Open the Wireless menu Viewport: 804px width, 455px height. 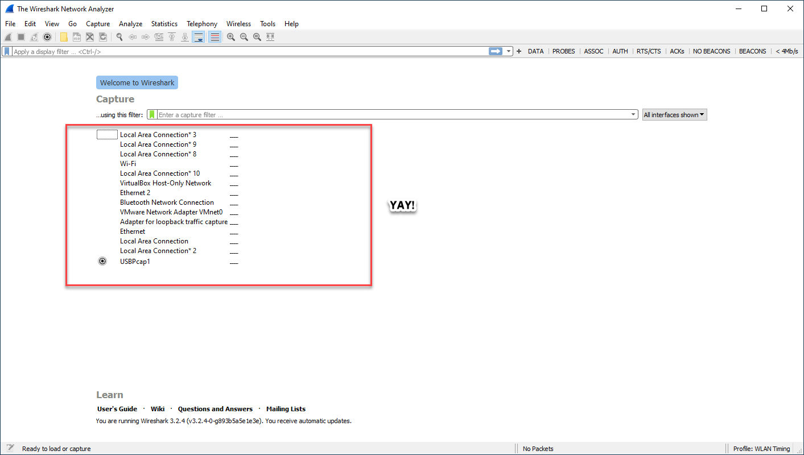(x=238, y=24)
